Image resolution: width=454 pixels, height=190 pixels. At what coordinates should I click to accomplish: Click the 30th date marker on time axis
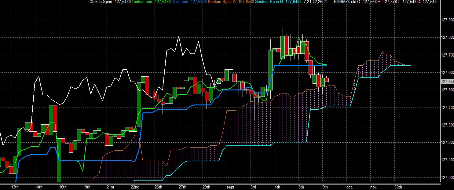coord(398,187)
